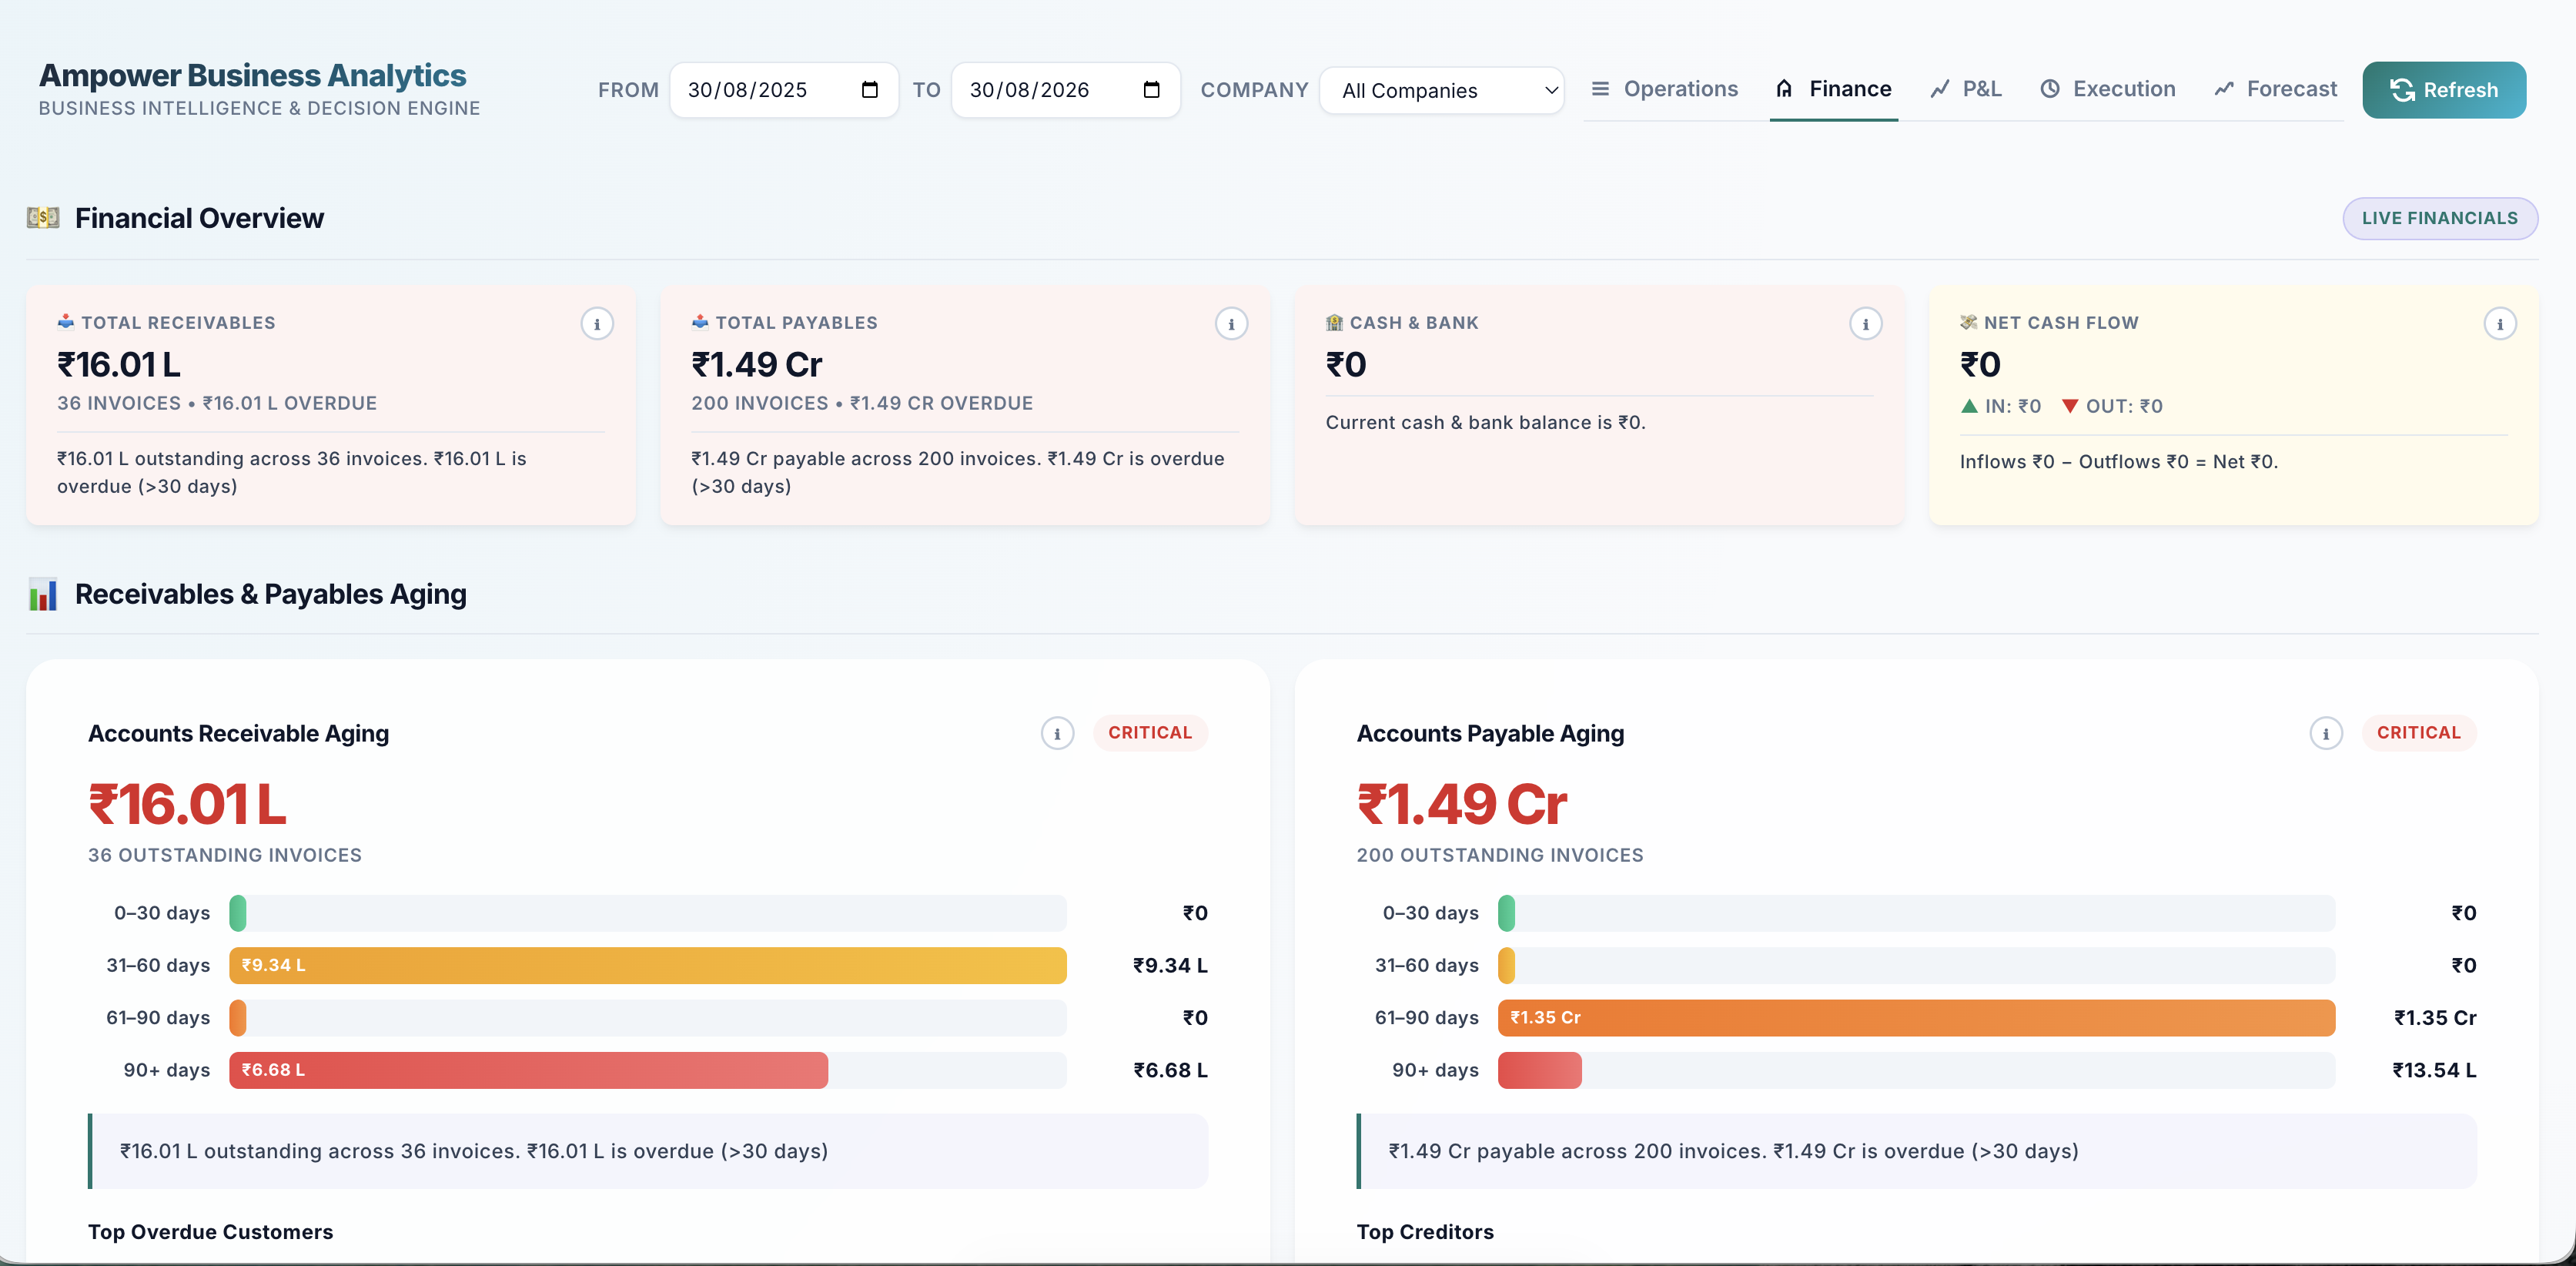Click the Financial Overview money icon
Viewport: 2576px width, 1266px height.
pos(43,218)
